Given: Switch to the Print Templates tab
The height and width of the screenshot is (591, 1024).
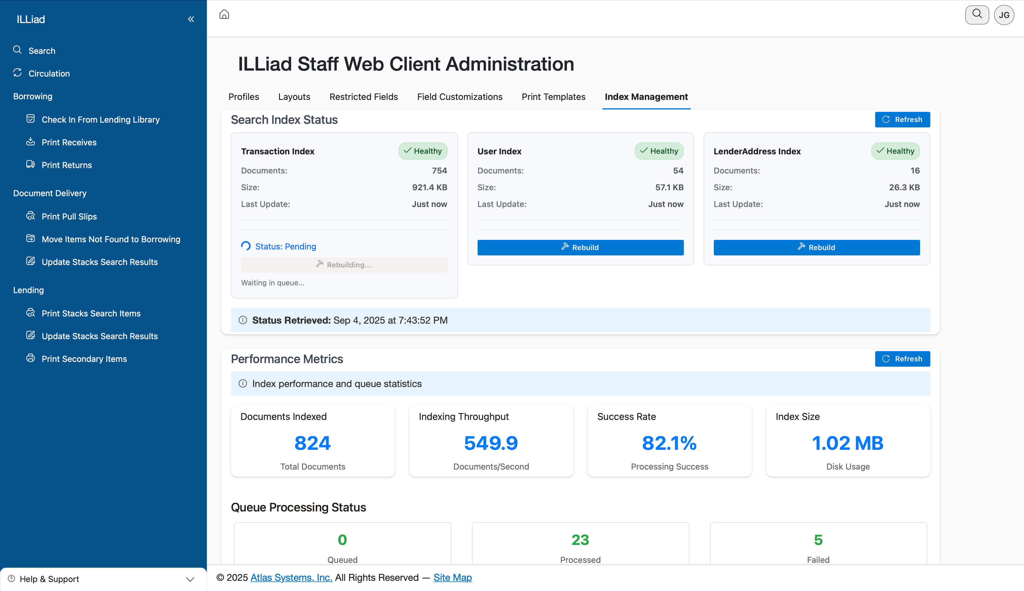Looking at the screenshot, I should coord(553,97).
